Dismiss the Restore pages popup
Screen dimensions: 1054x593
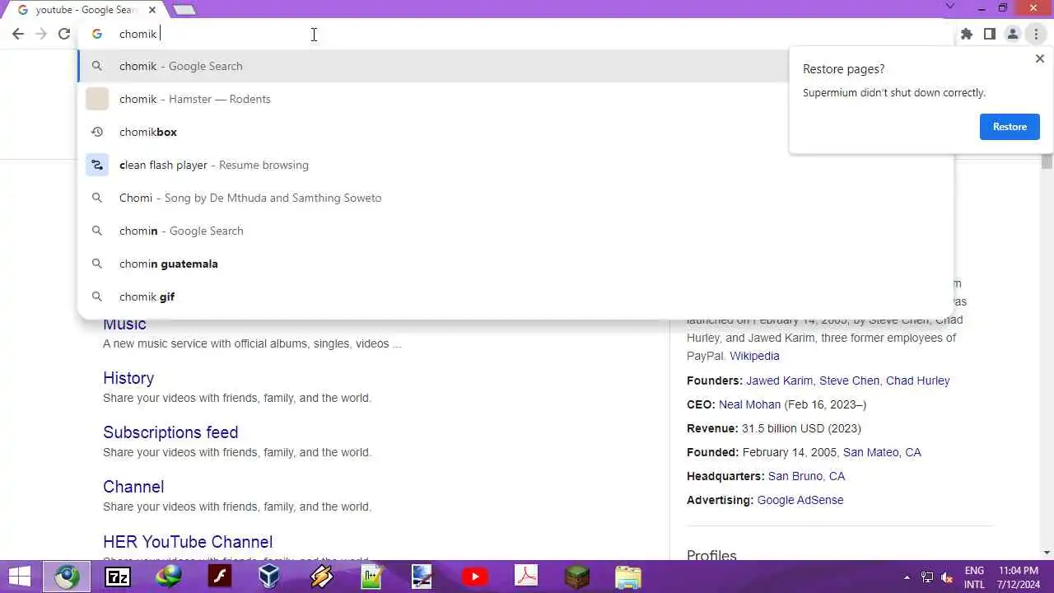[1039, 58]
